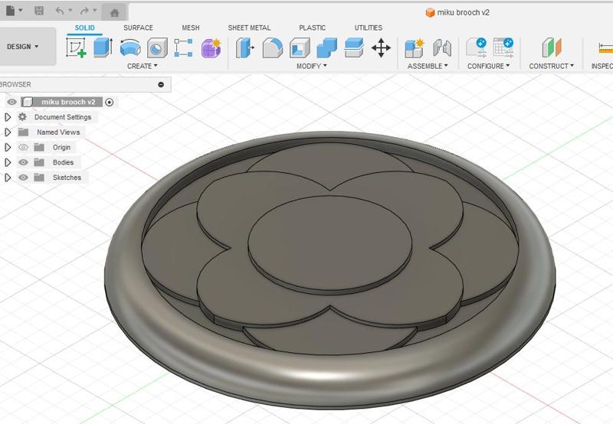Open the Construct dropdown menu
Screen dimensions: 613x424
pyautogui.click(x=551, y=66)
